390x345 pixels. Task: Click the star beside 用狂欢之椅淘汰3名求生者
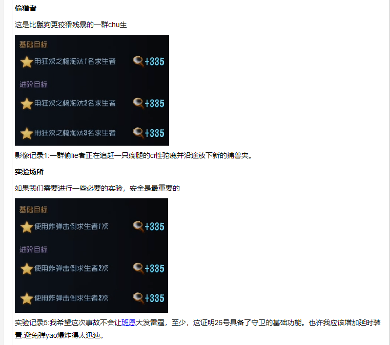[27, 133]
